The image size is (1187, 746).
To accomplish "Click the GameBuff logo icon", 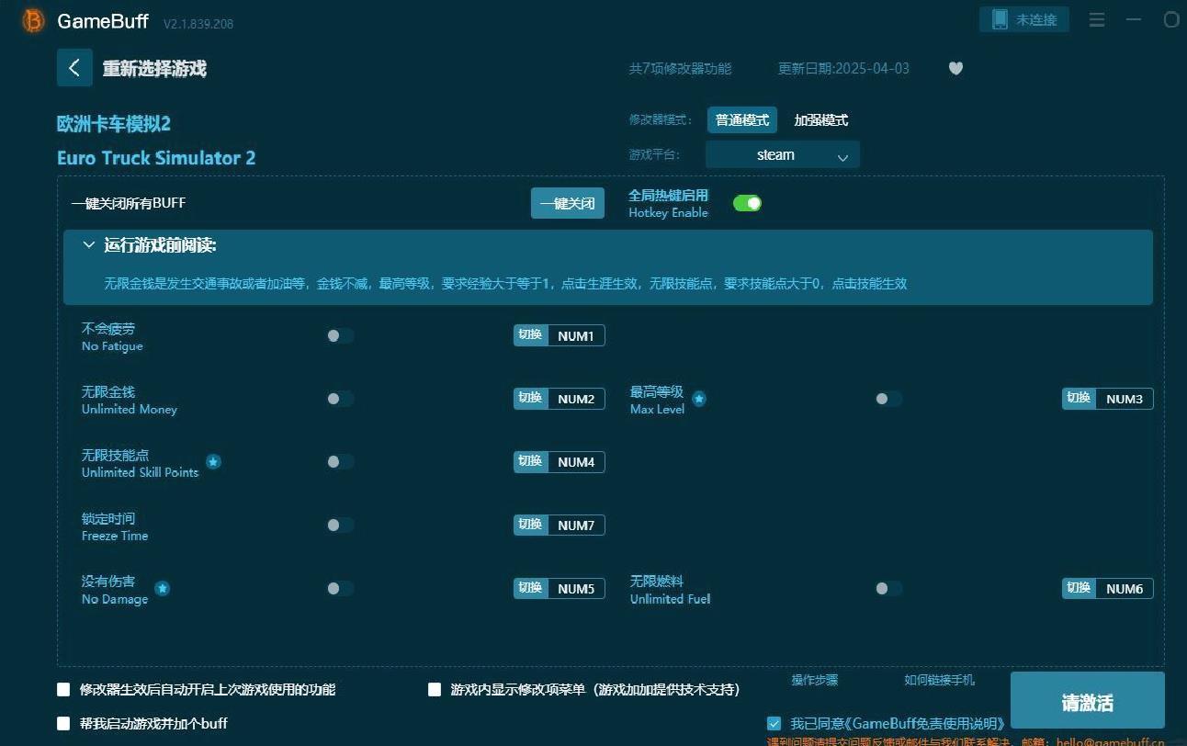I will point(33,20).
